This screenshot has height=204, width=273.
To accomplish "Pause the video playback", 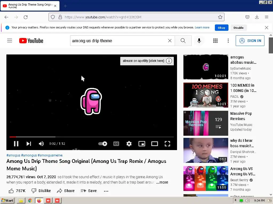I will 16,144.
